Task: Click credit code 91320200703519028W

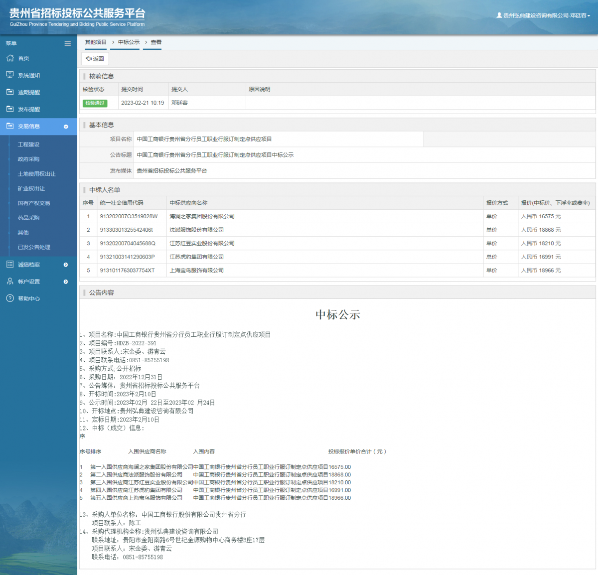Action: (129, 216)
